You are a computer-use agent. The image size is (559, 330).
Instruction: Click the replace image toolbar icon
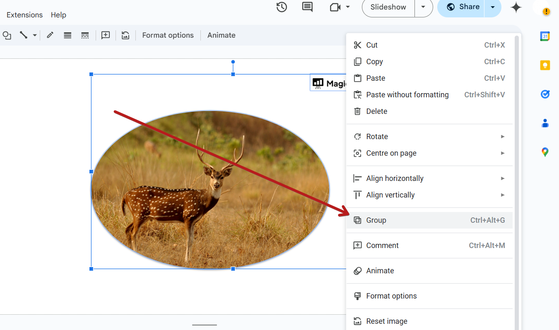click(x=125, y=35)
